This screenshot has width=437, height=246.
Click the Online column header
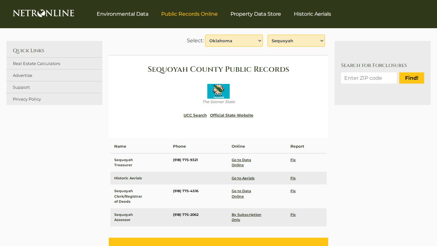238,146
